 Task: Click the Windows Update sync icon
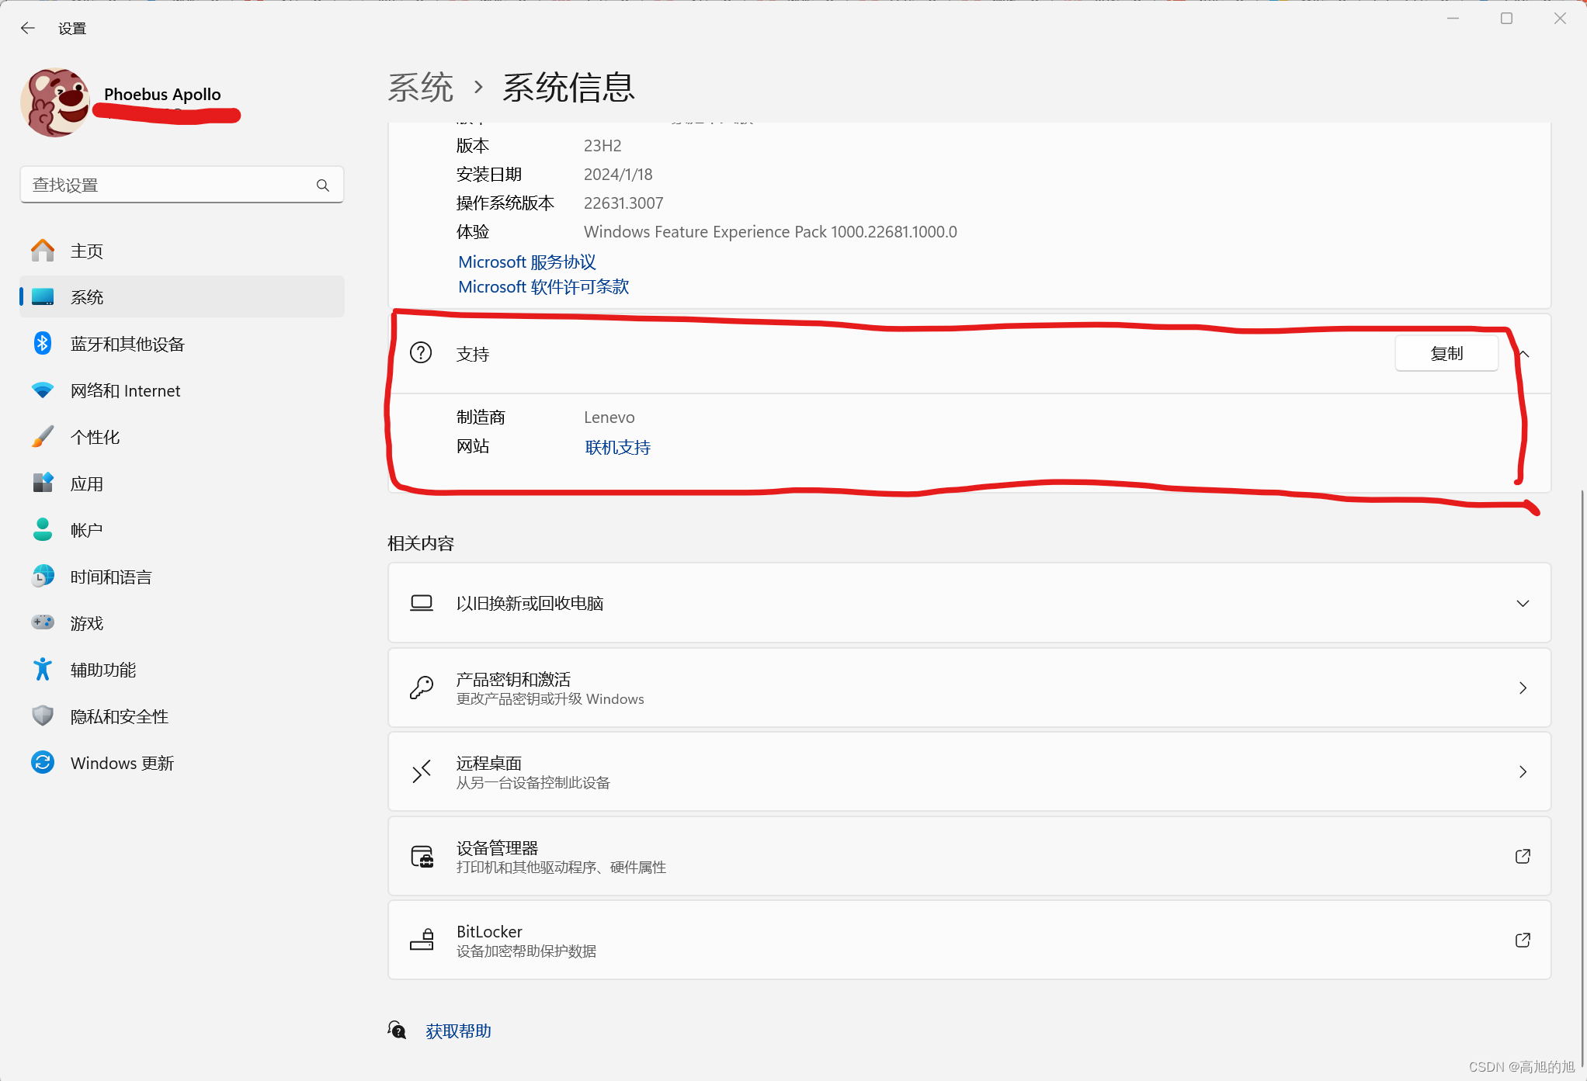[x=43, y=763]
